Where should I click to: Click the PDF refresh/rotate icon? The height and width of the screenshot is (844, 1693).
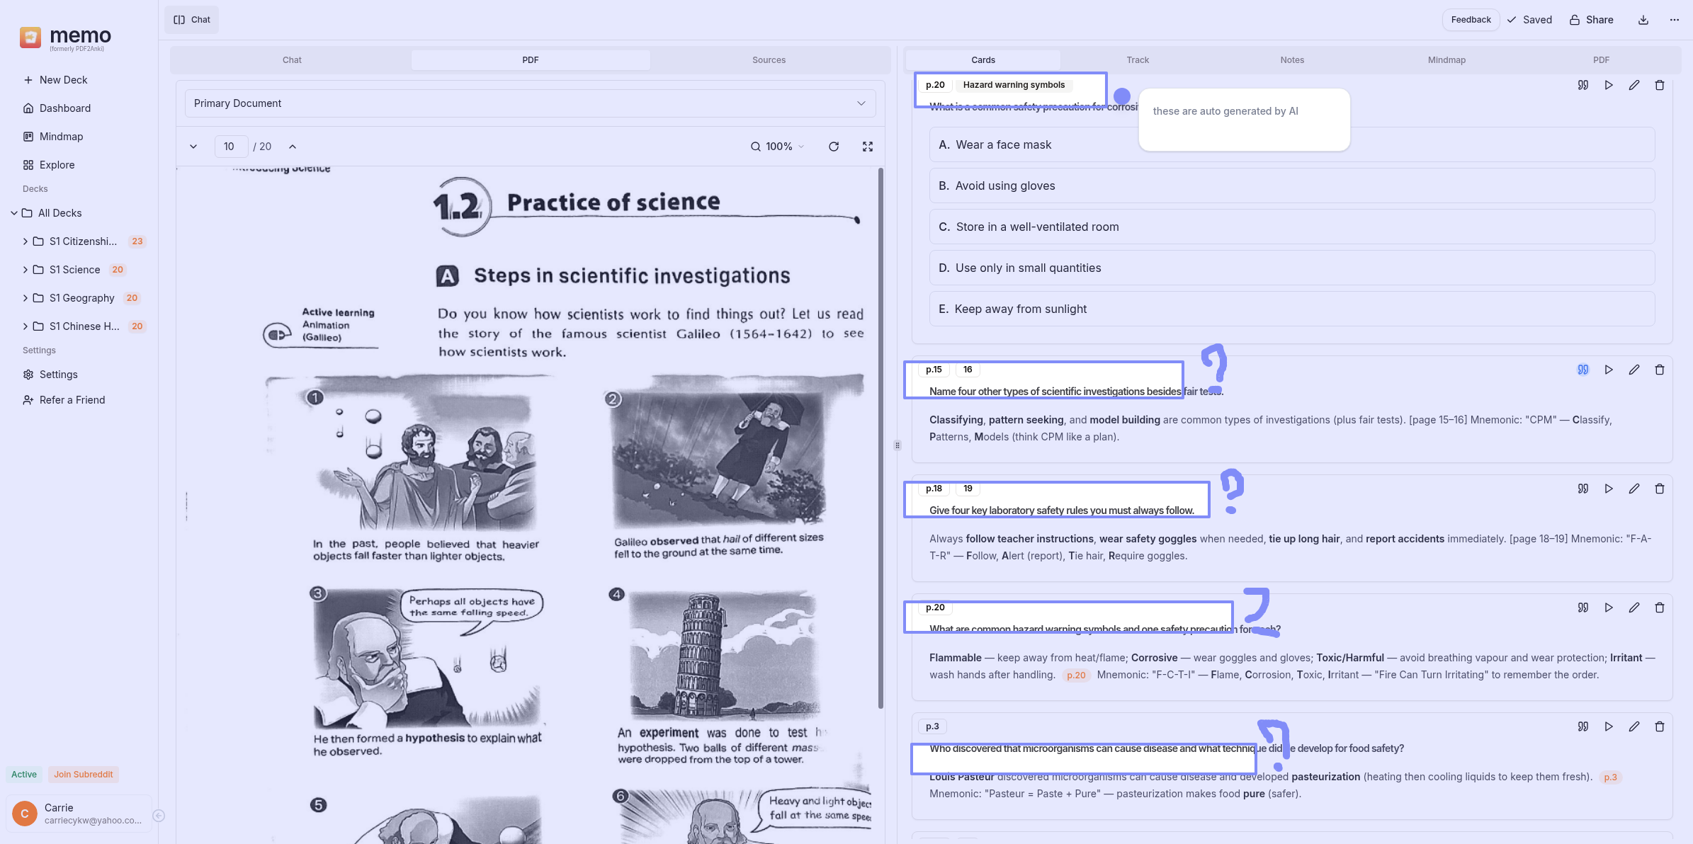pos(834,147)
